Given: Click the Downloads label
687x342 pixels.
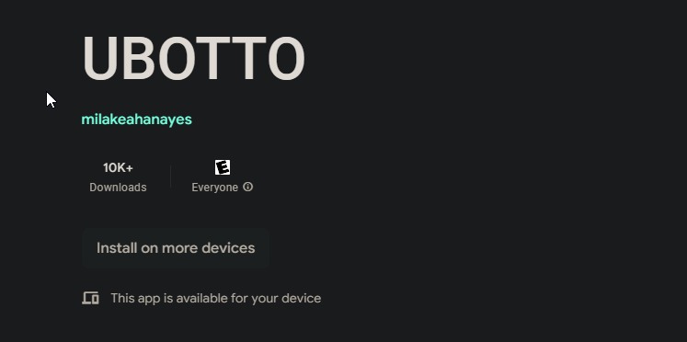Looking at the screenshot, I should pos(118,188).
